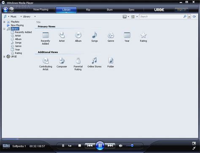
Task: Expand the Music breadcrumb arrow
Action: pos(8,16)
